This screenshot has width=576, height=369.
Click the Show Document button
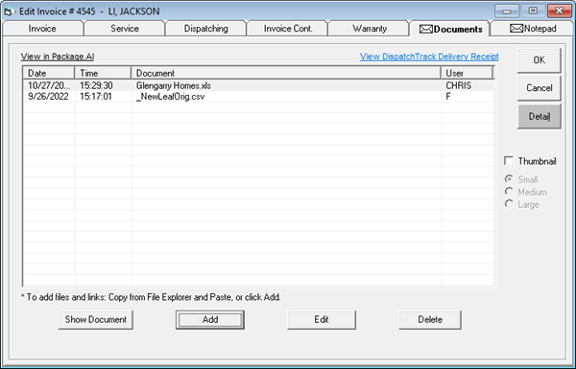click(x=95, y=319)
